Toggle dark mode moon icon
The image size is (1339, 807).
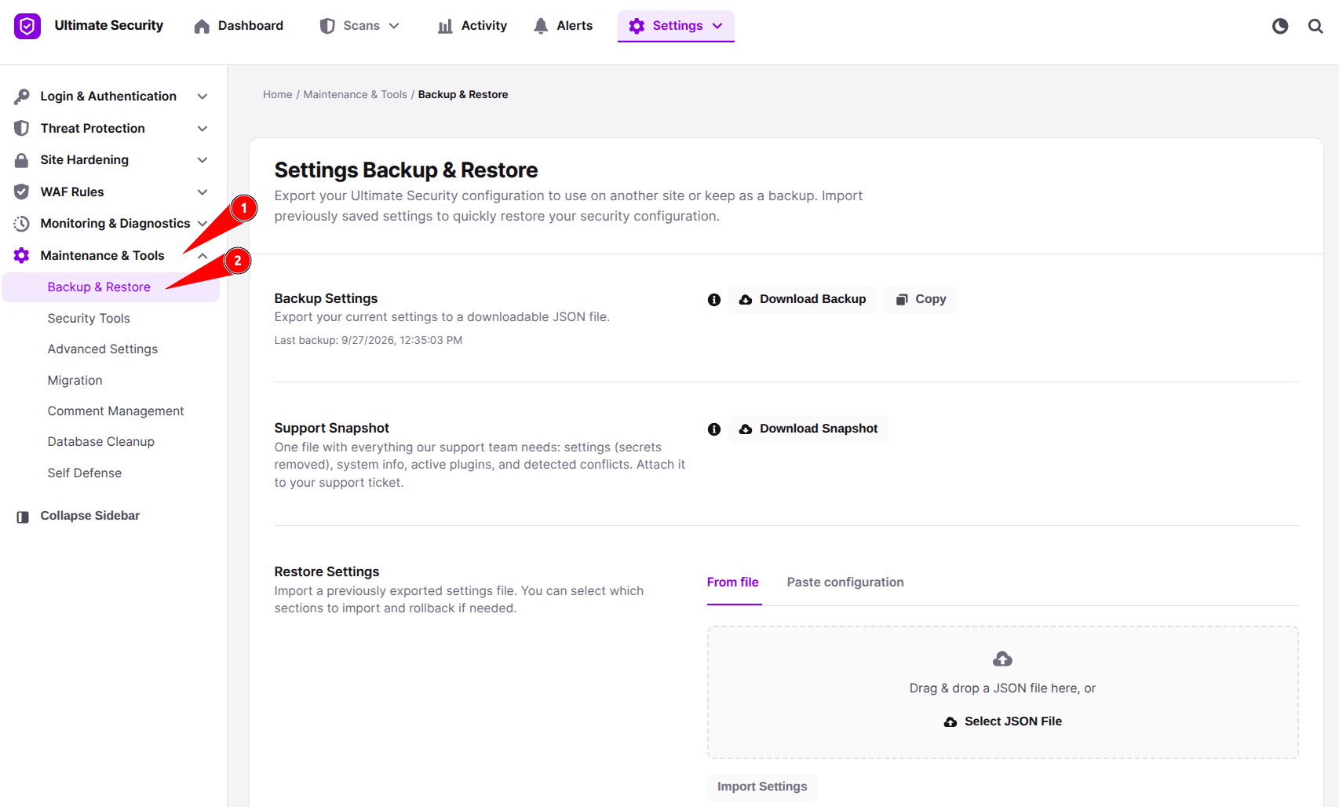(1280, 26)
